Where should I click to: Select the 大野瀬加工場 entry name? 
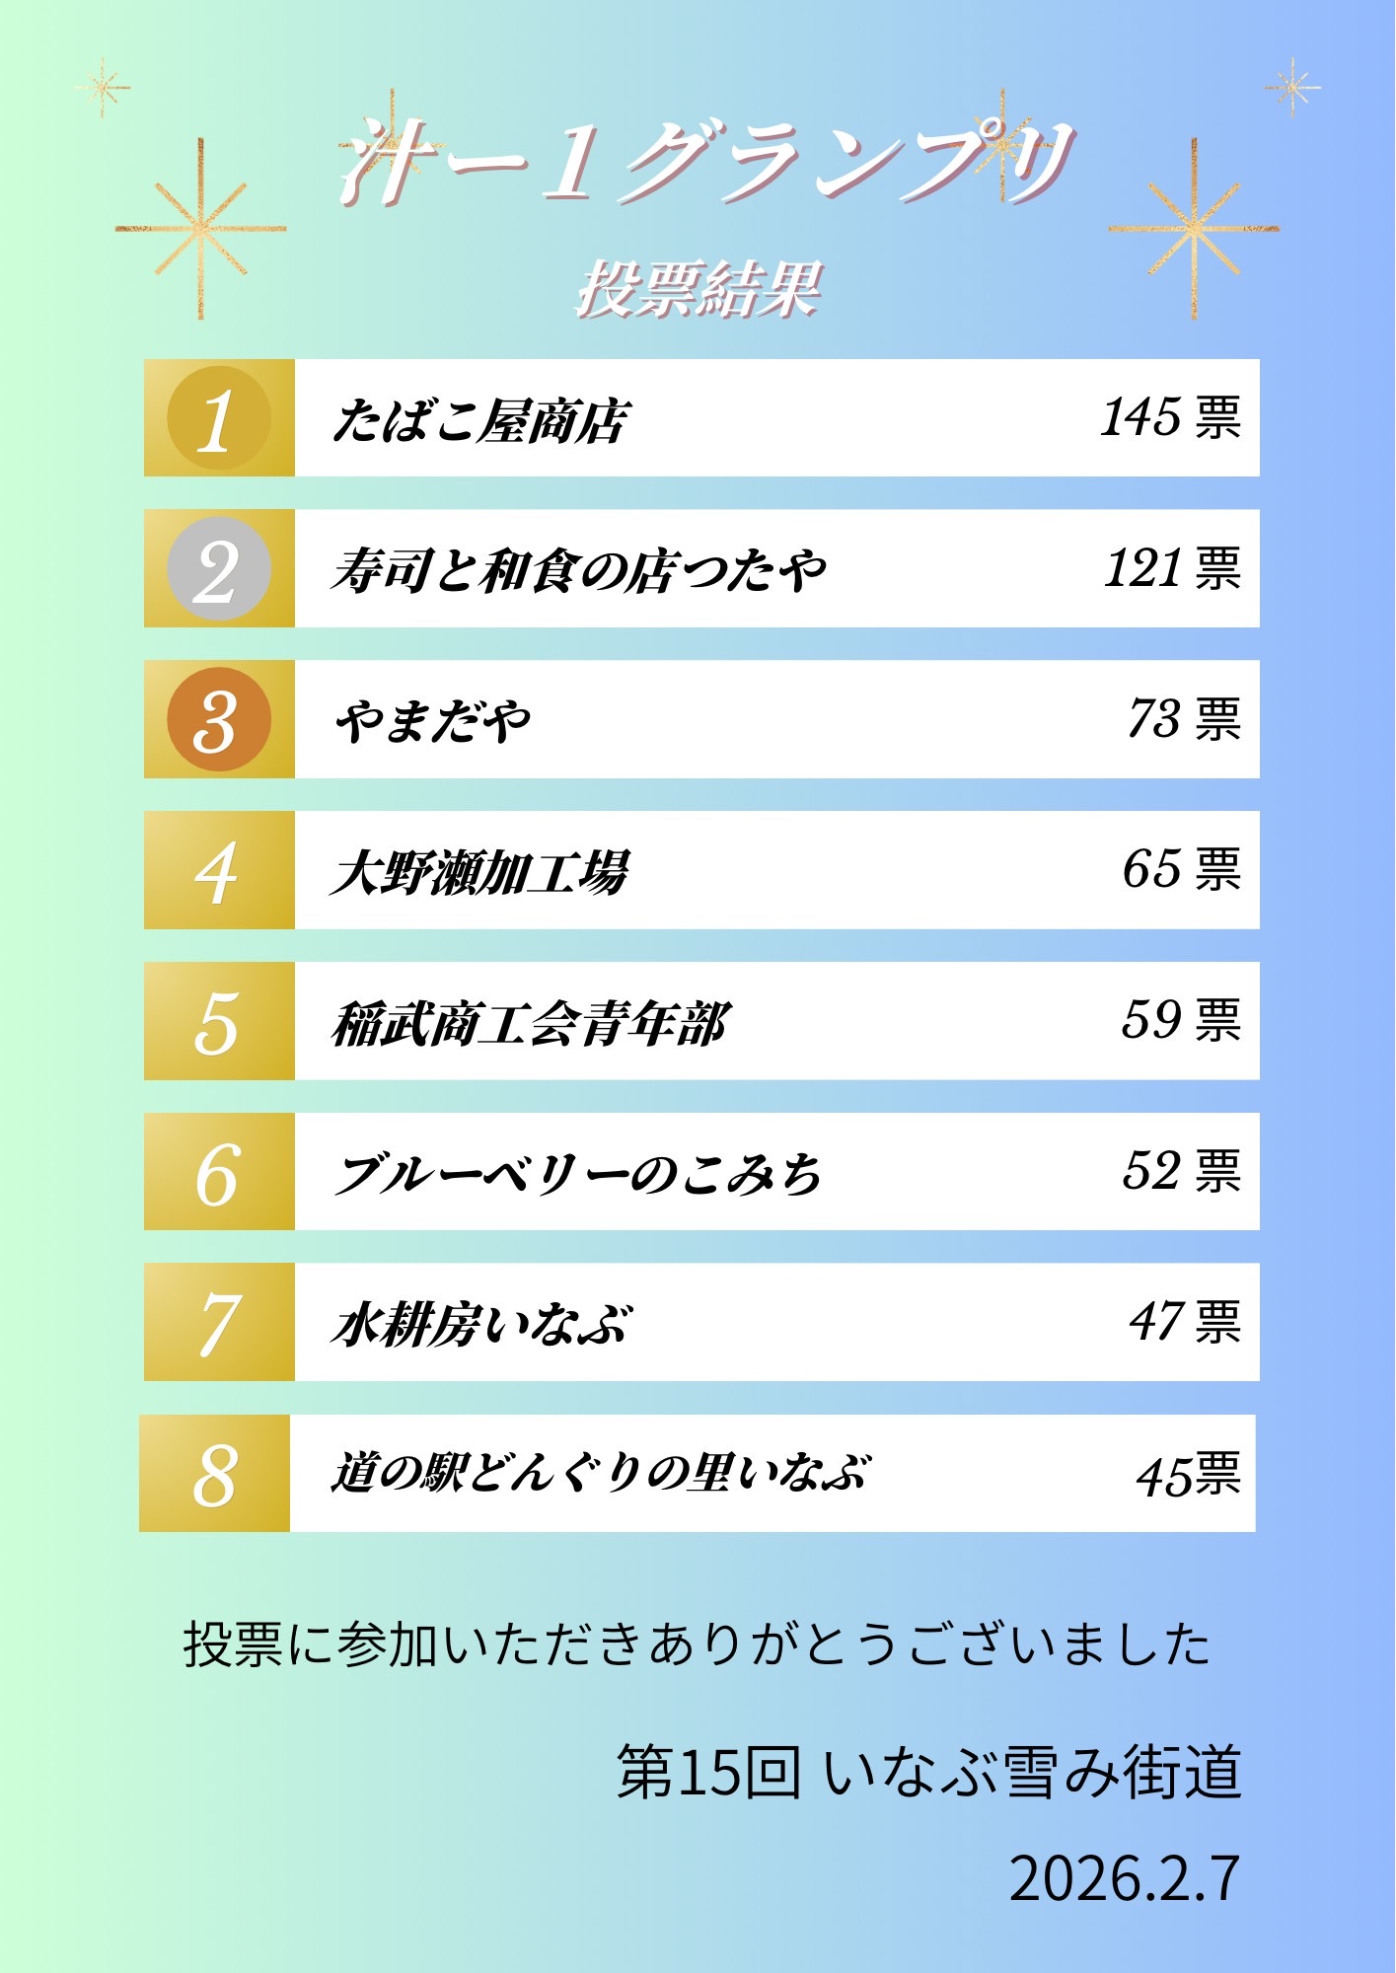click(x=480, y=872)
